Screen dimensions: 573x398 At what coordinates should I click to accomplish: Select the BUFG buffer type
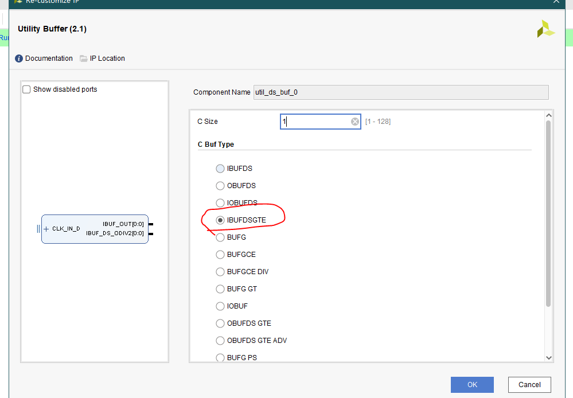[220, 237]
